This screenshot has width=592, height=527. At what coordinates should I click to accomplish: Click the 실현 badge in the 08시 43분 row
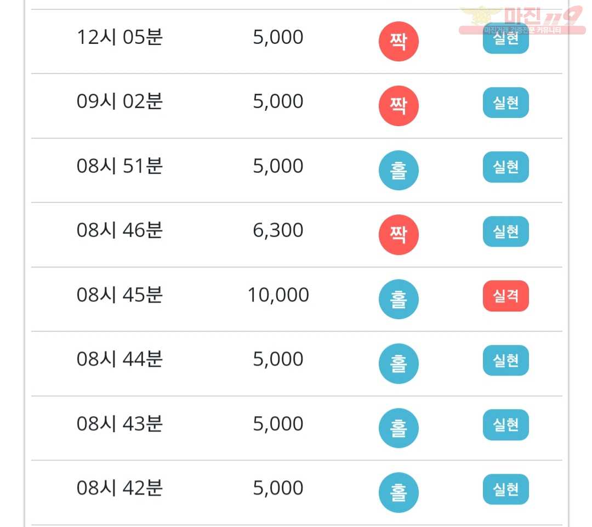505,424
